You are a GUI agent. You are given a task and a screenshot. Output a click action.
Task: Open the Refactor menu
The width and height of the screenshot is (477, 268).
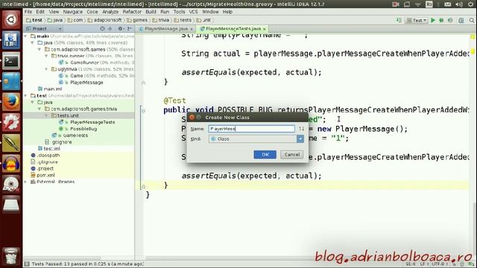pos(132,12)
